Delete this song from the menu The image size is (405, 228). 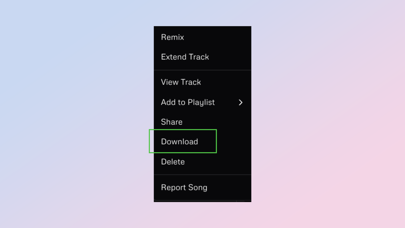click(x=173, y=162)
